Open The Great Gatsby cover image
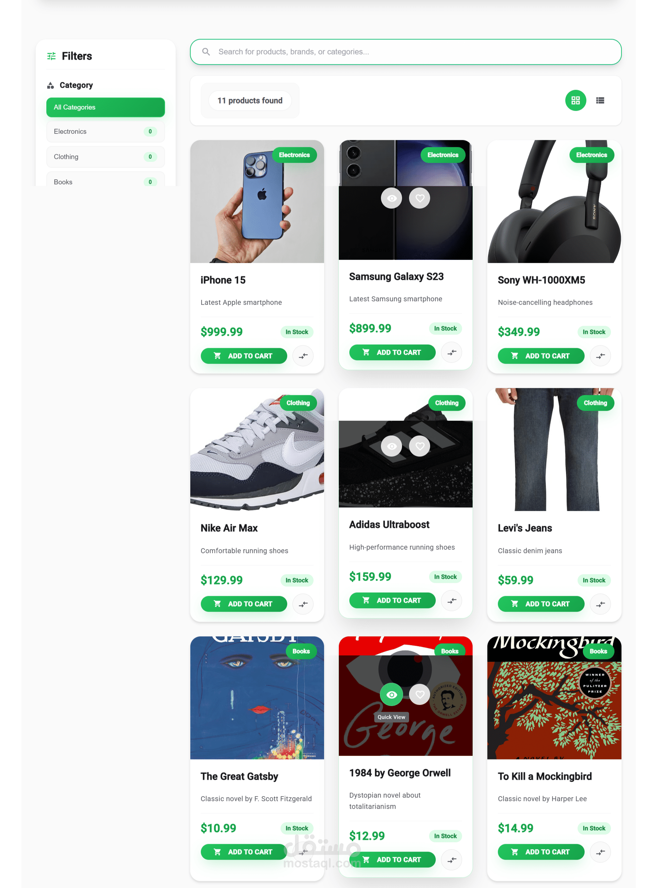 tap(257, 698)
